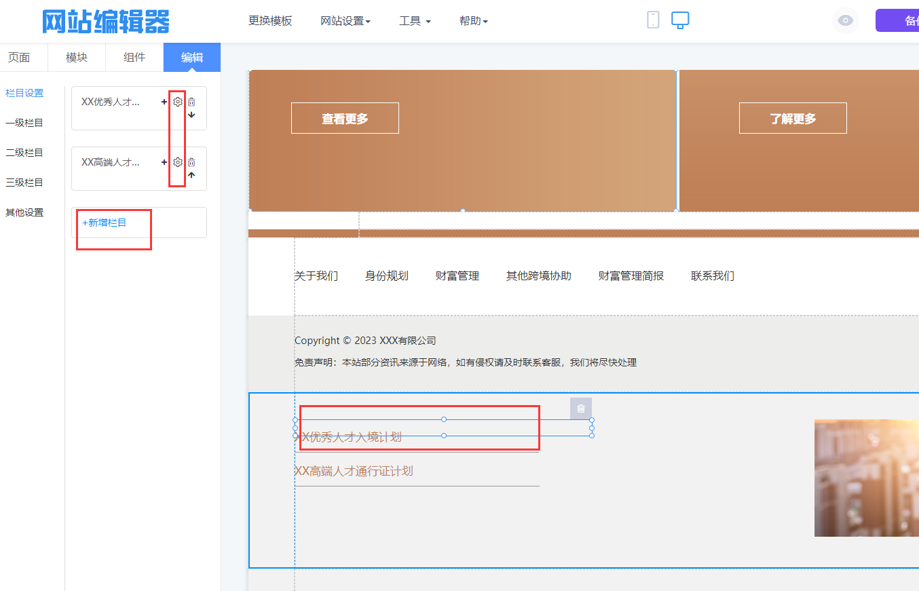
Task: Switch to mobile phone preview icon
Action: (653, 20)
